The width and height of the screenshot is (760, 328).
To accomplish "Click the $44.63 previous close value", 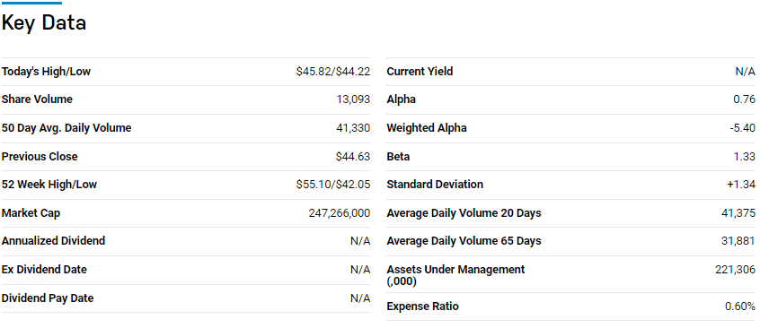I will 353,157.
